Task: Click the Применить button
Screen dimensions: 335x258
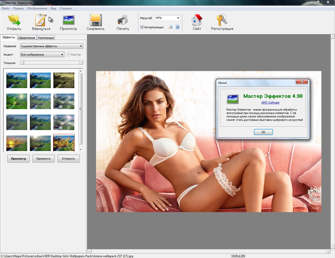Action: [43, 159]
